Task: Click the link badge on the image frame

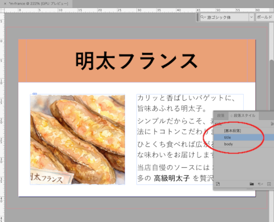Action: pos(35,94)
